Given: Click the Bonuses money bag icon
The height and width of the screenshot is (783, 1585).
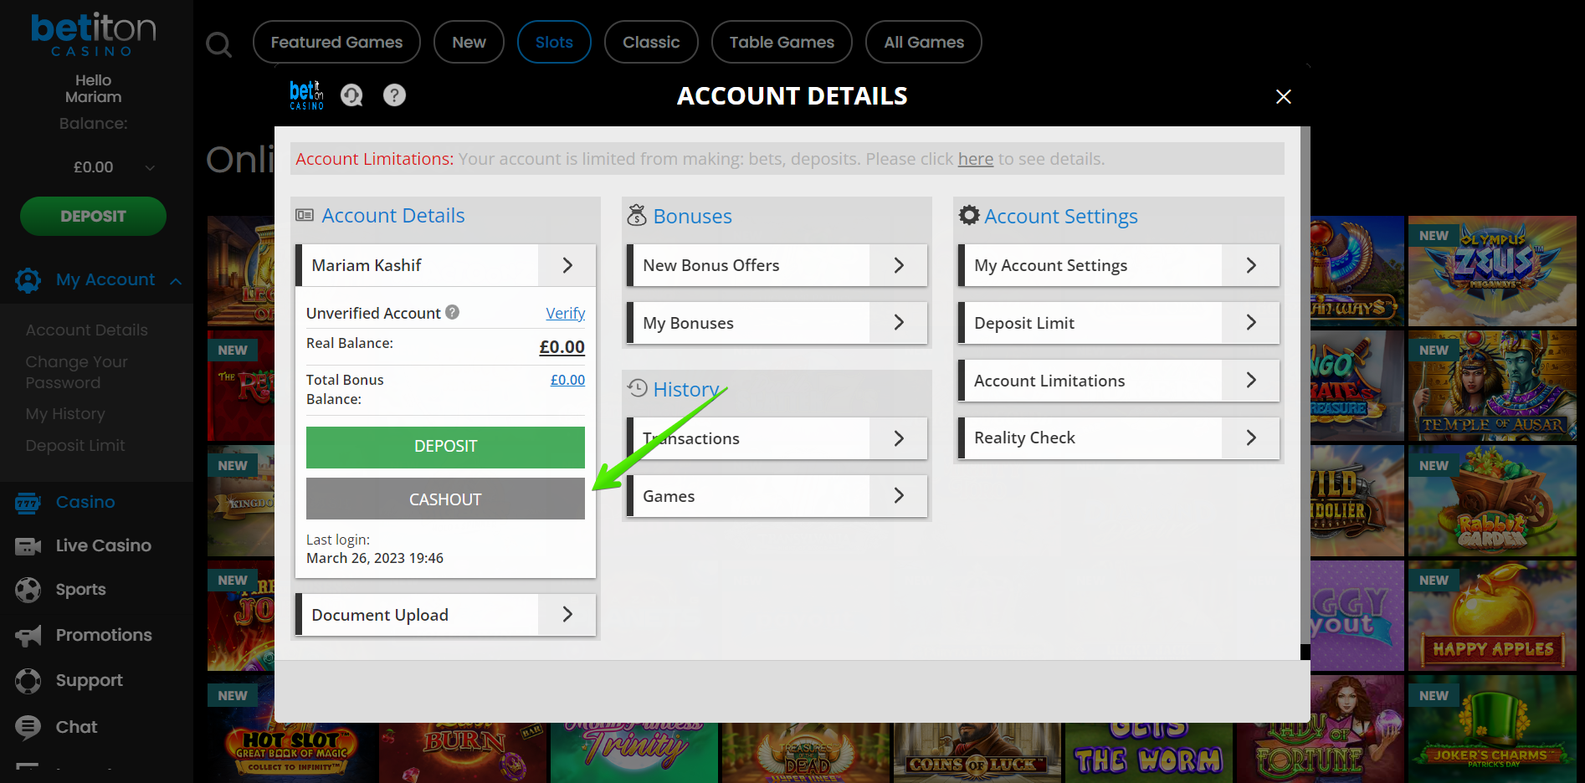Looking at the screenshot, I should click(637, 215).
